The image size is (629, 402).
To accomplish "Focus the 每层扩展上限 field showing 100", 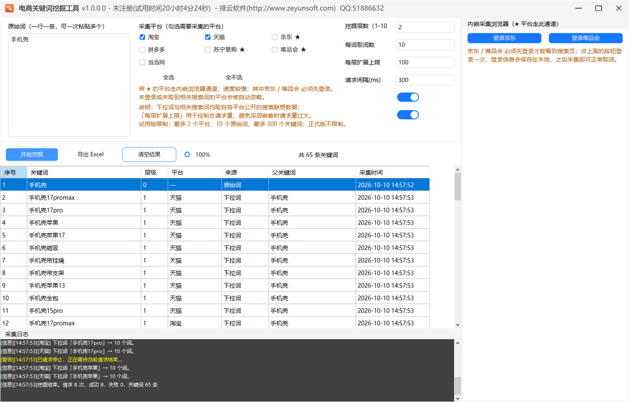I will coord(425,62).
